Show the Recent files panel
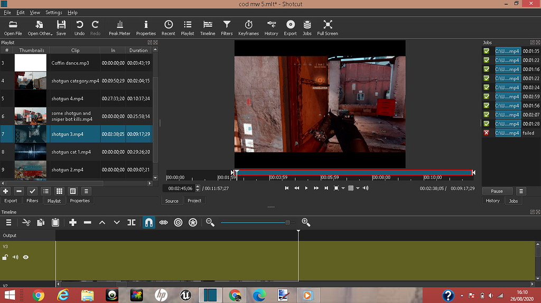This screenshot has height=303, width=541. 169,28
